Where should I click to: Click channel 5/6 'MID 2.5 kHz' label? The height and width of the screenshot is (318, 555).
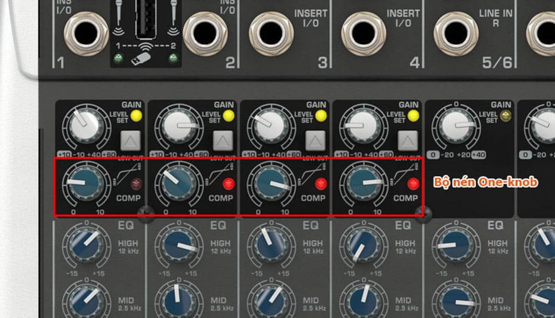pyautogui.click(x=499, y=304)
